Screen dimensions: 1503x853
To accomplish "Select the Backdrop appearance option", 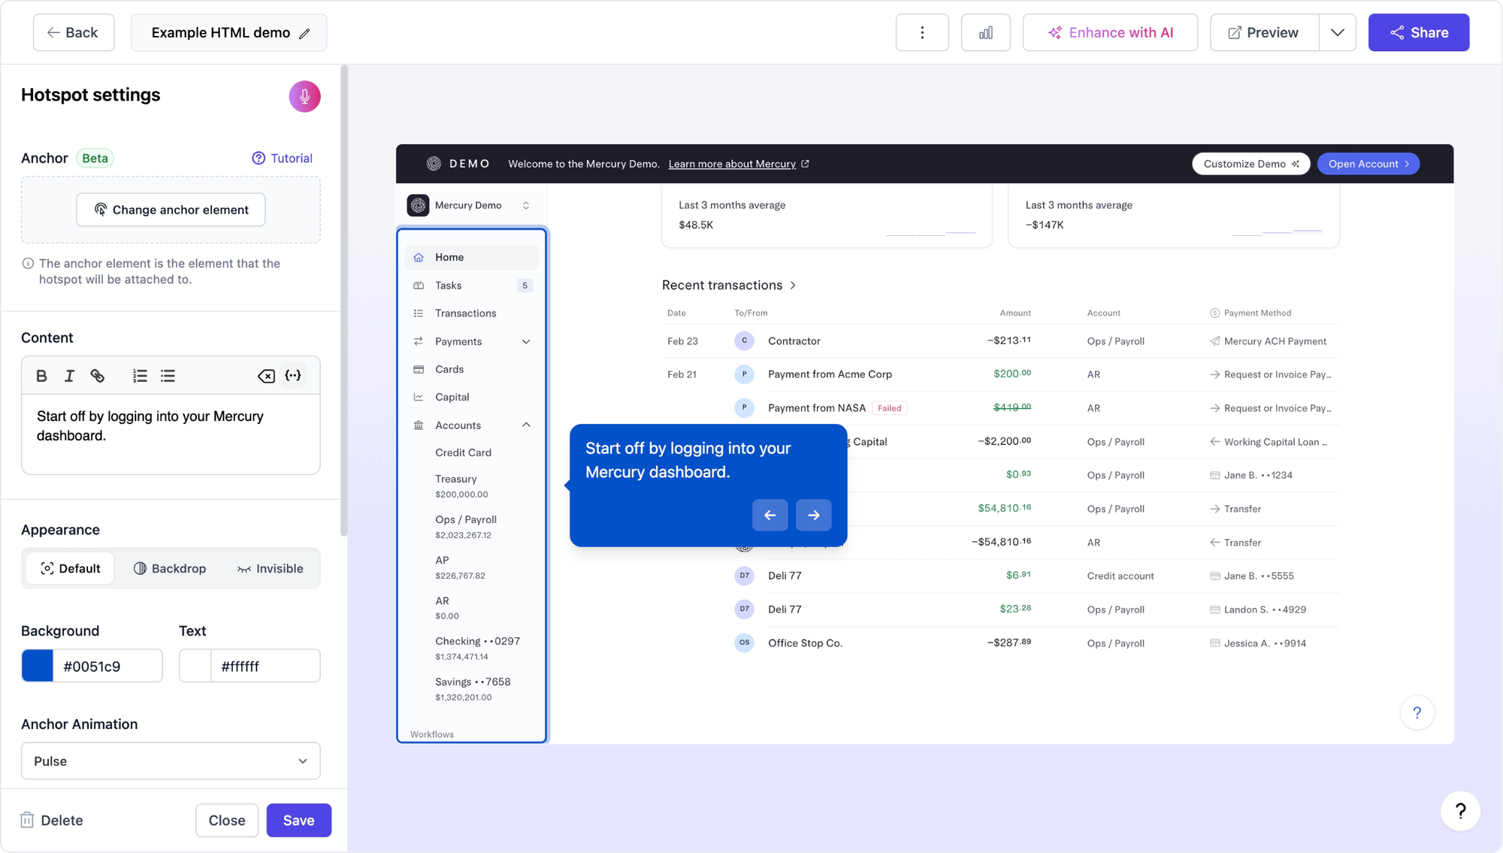I will 169,568.
